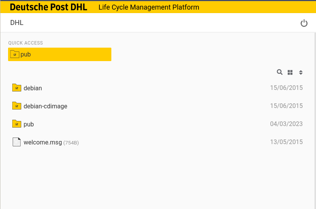This screenshot has height=209, width=316.
Task: Click the debian folder icon
Action: point(17,88)
